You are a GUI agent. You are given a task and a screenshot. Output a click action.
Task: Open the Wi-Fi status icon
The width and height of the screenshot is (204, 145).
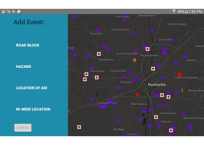click(174, 11)
